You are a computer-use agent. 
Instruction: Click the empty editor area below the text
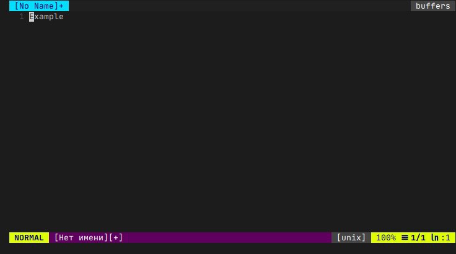tap(229, 124)
